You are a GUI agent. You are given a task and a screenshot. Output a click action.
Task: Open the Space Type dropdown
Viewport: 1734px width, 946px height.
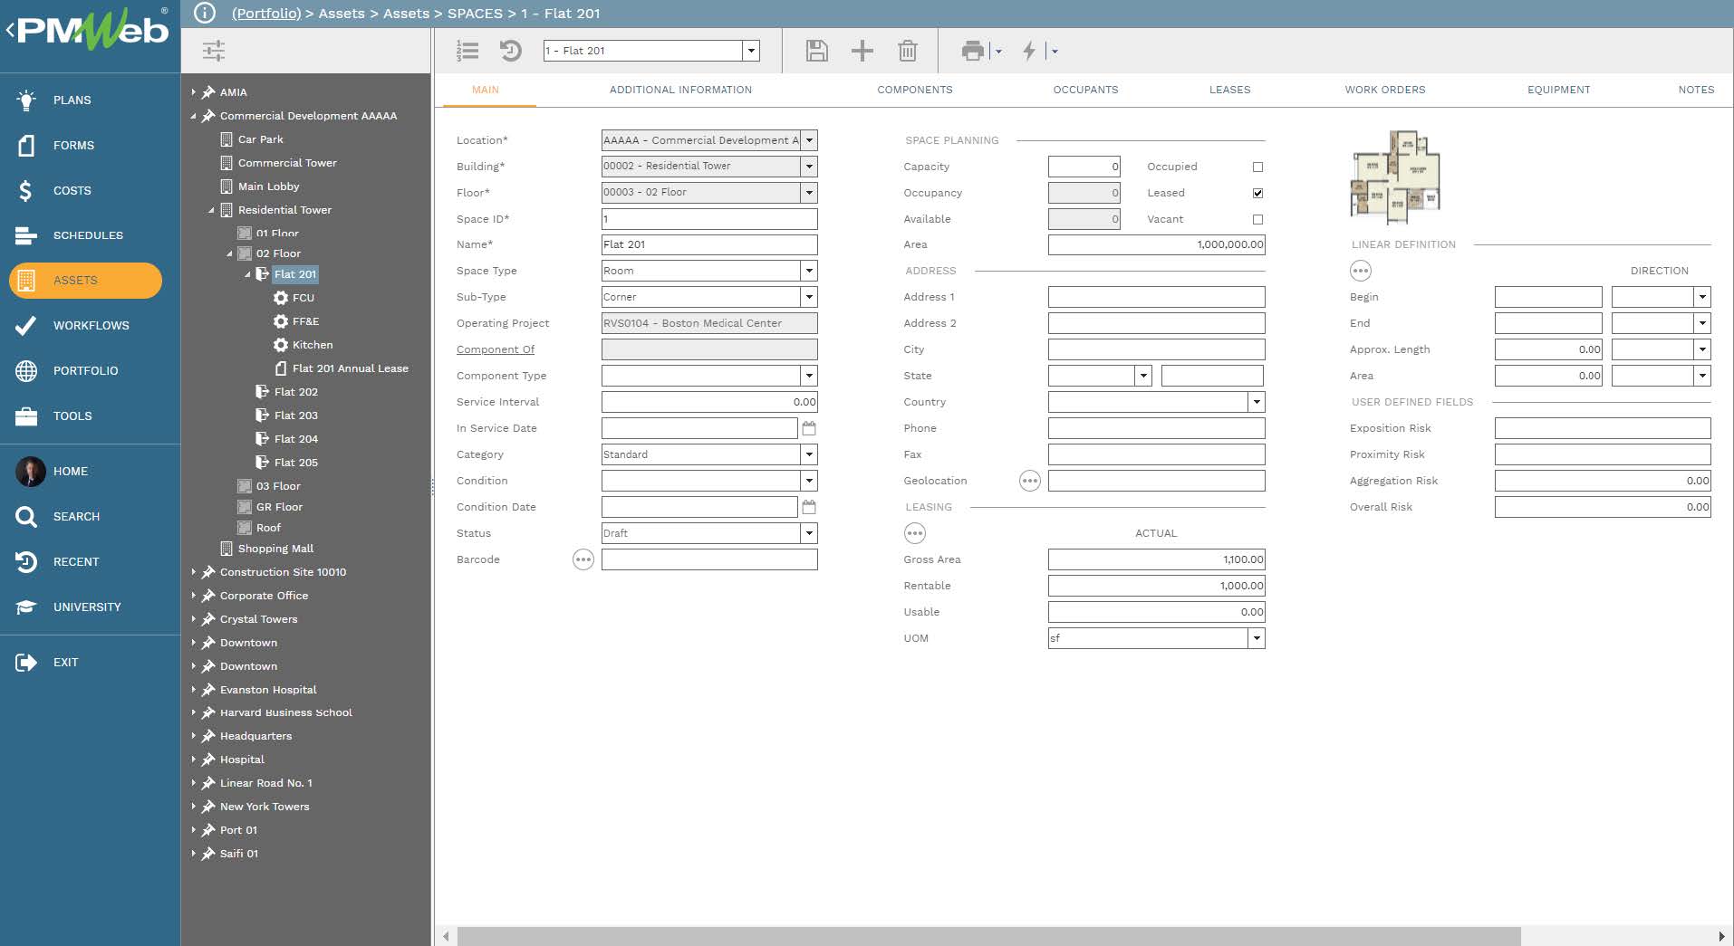click(809, 271)
